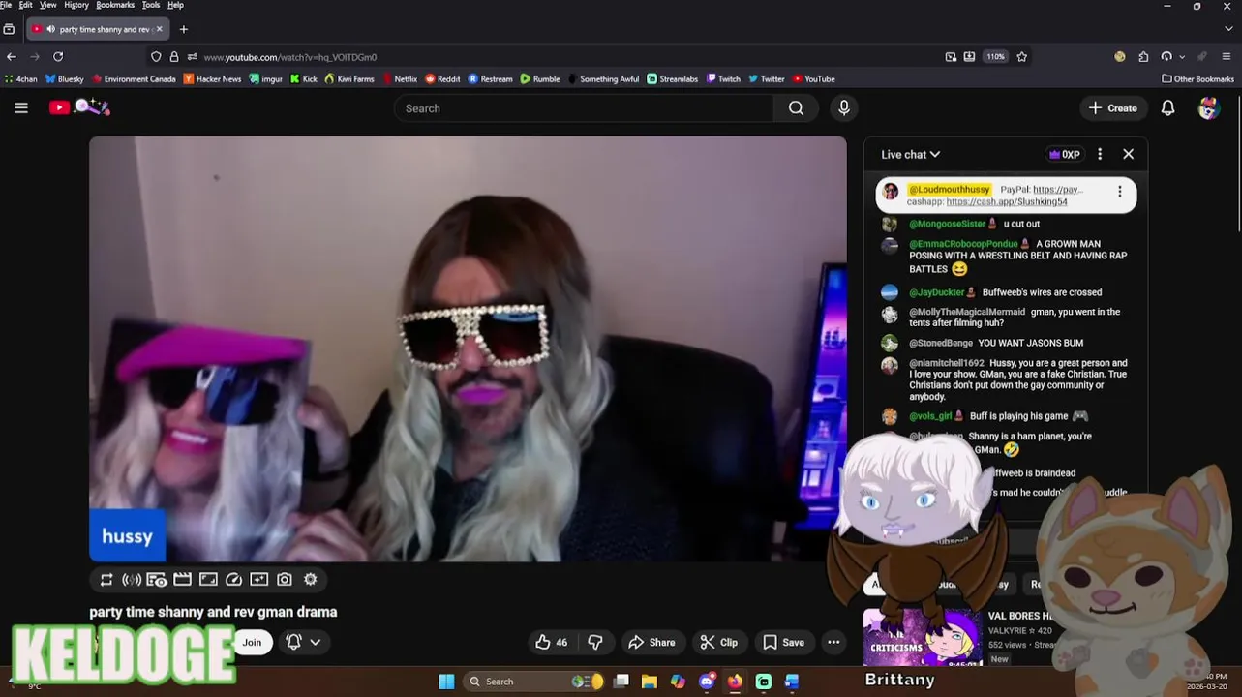Open YouTube notifications bell

point(1167,108)
